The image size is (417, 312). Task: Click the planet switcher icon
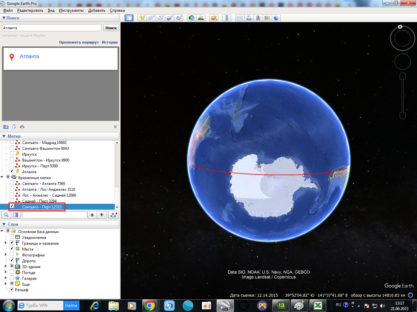click(214, 18)
